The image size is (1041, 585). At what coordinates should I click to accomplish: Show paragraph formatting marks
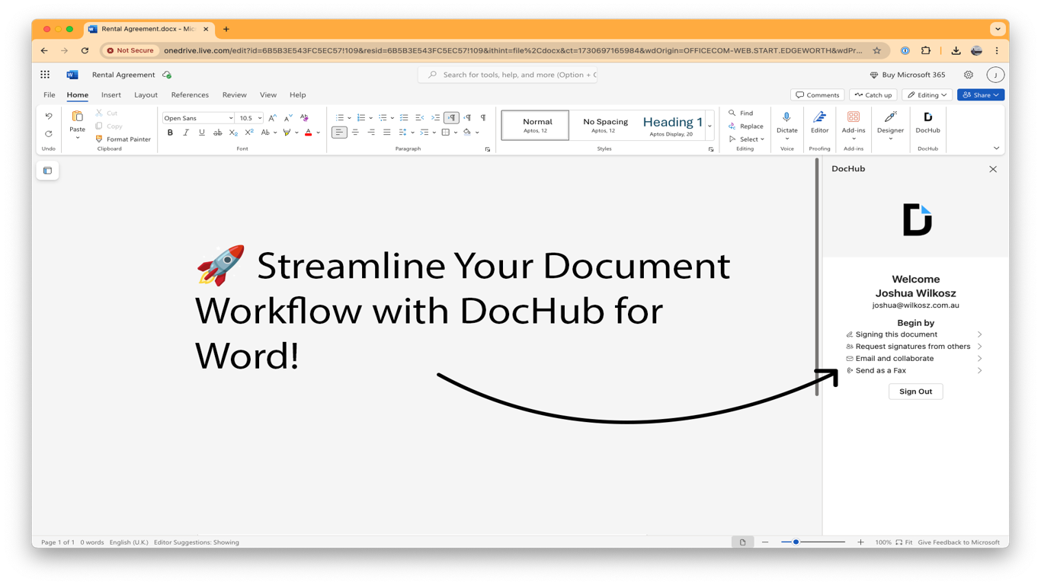[483, 118]
